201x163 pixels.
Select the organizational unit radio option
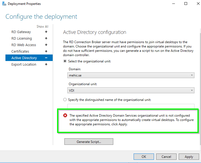coord(65,61)
